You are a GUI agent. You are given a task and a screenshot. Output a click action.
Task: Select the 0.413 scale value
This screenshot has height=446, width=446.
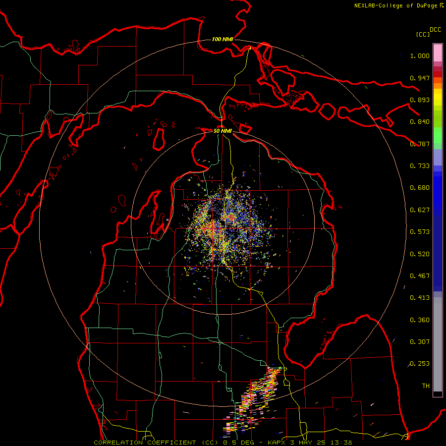click(420, 298)
